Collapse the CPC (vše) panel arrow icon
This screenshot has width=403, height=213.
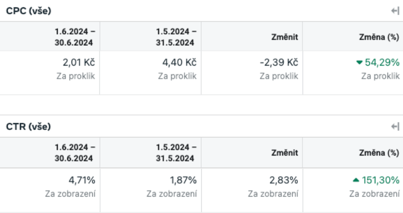(395, 11)
